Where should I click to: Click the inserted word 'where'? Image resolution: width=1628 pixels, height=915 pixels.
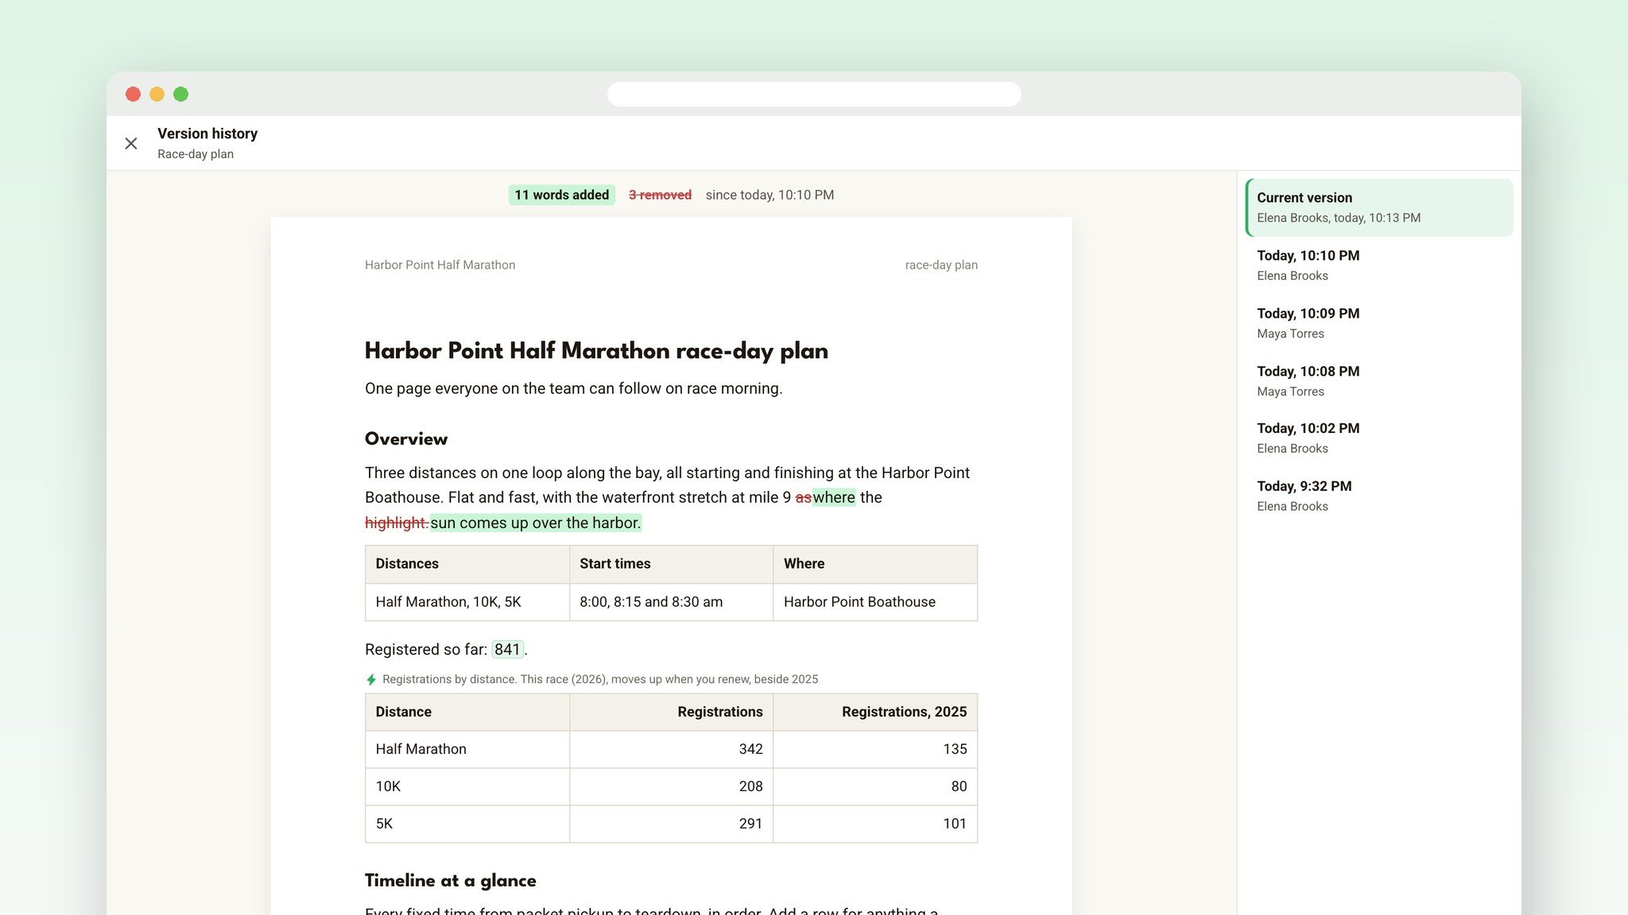[834, 497]
